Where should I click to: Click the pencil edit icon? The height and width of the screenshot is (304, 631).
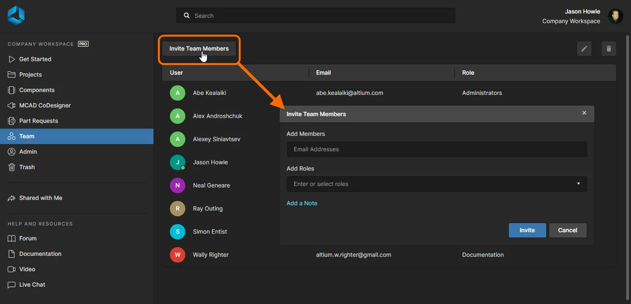pyautogui.click(x=584, y=49)
